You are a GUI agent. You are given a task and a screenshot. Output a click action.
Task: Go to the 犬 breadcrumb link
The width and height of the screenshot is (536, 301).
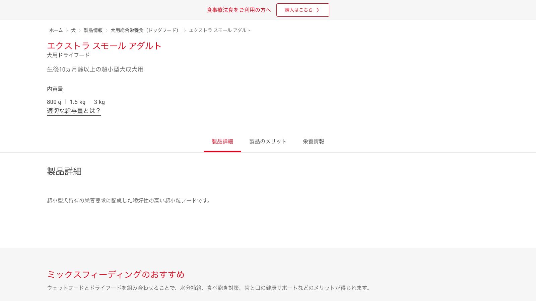[x=73, y=30]
